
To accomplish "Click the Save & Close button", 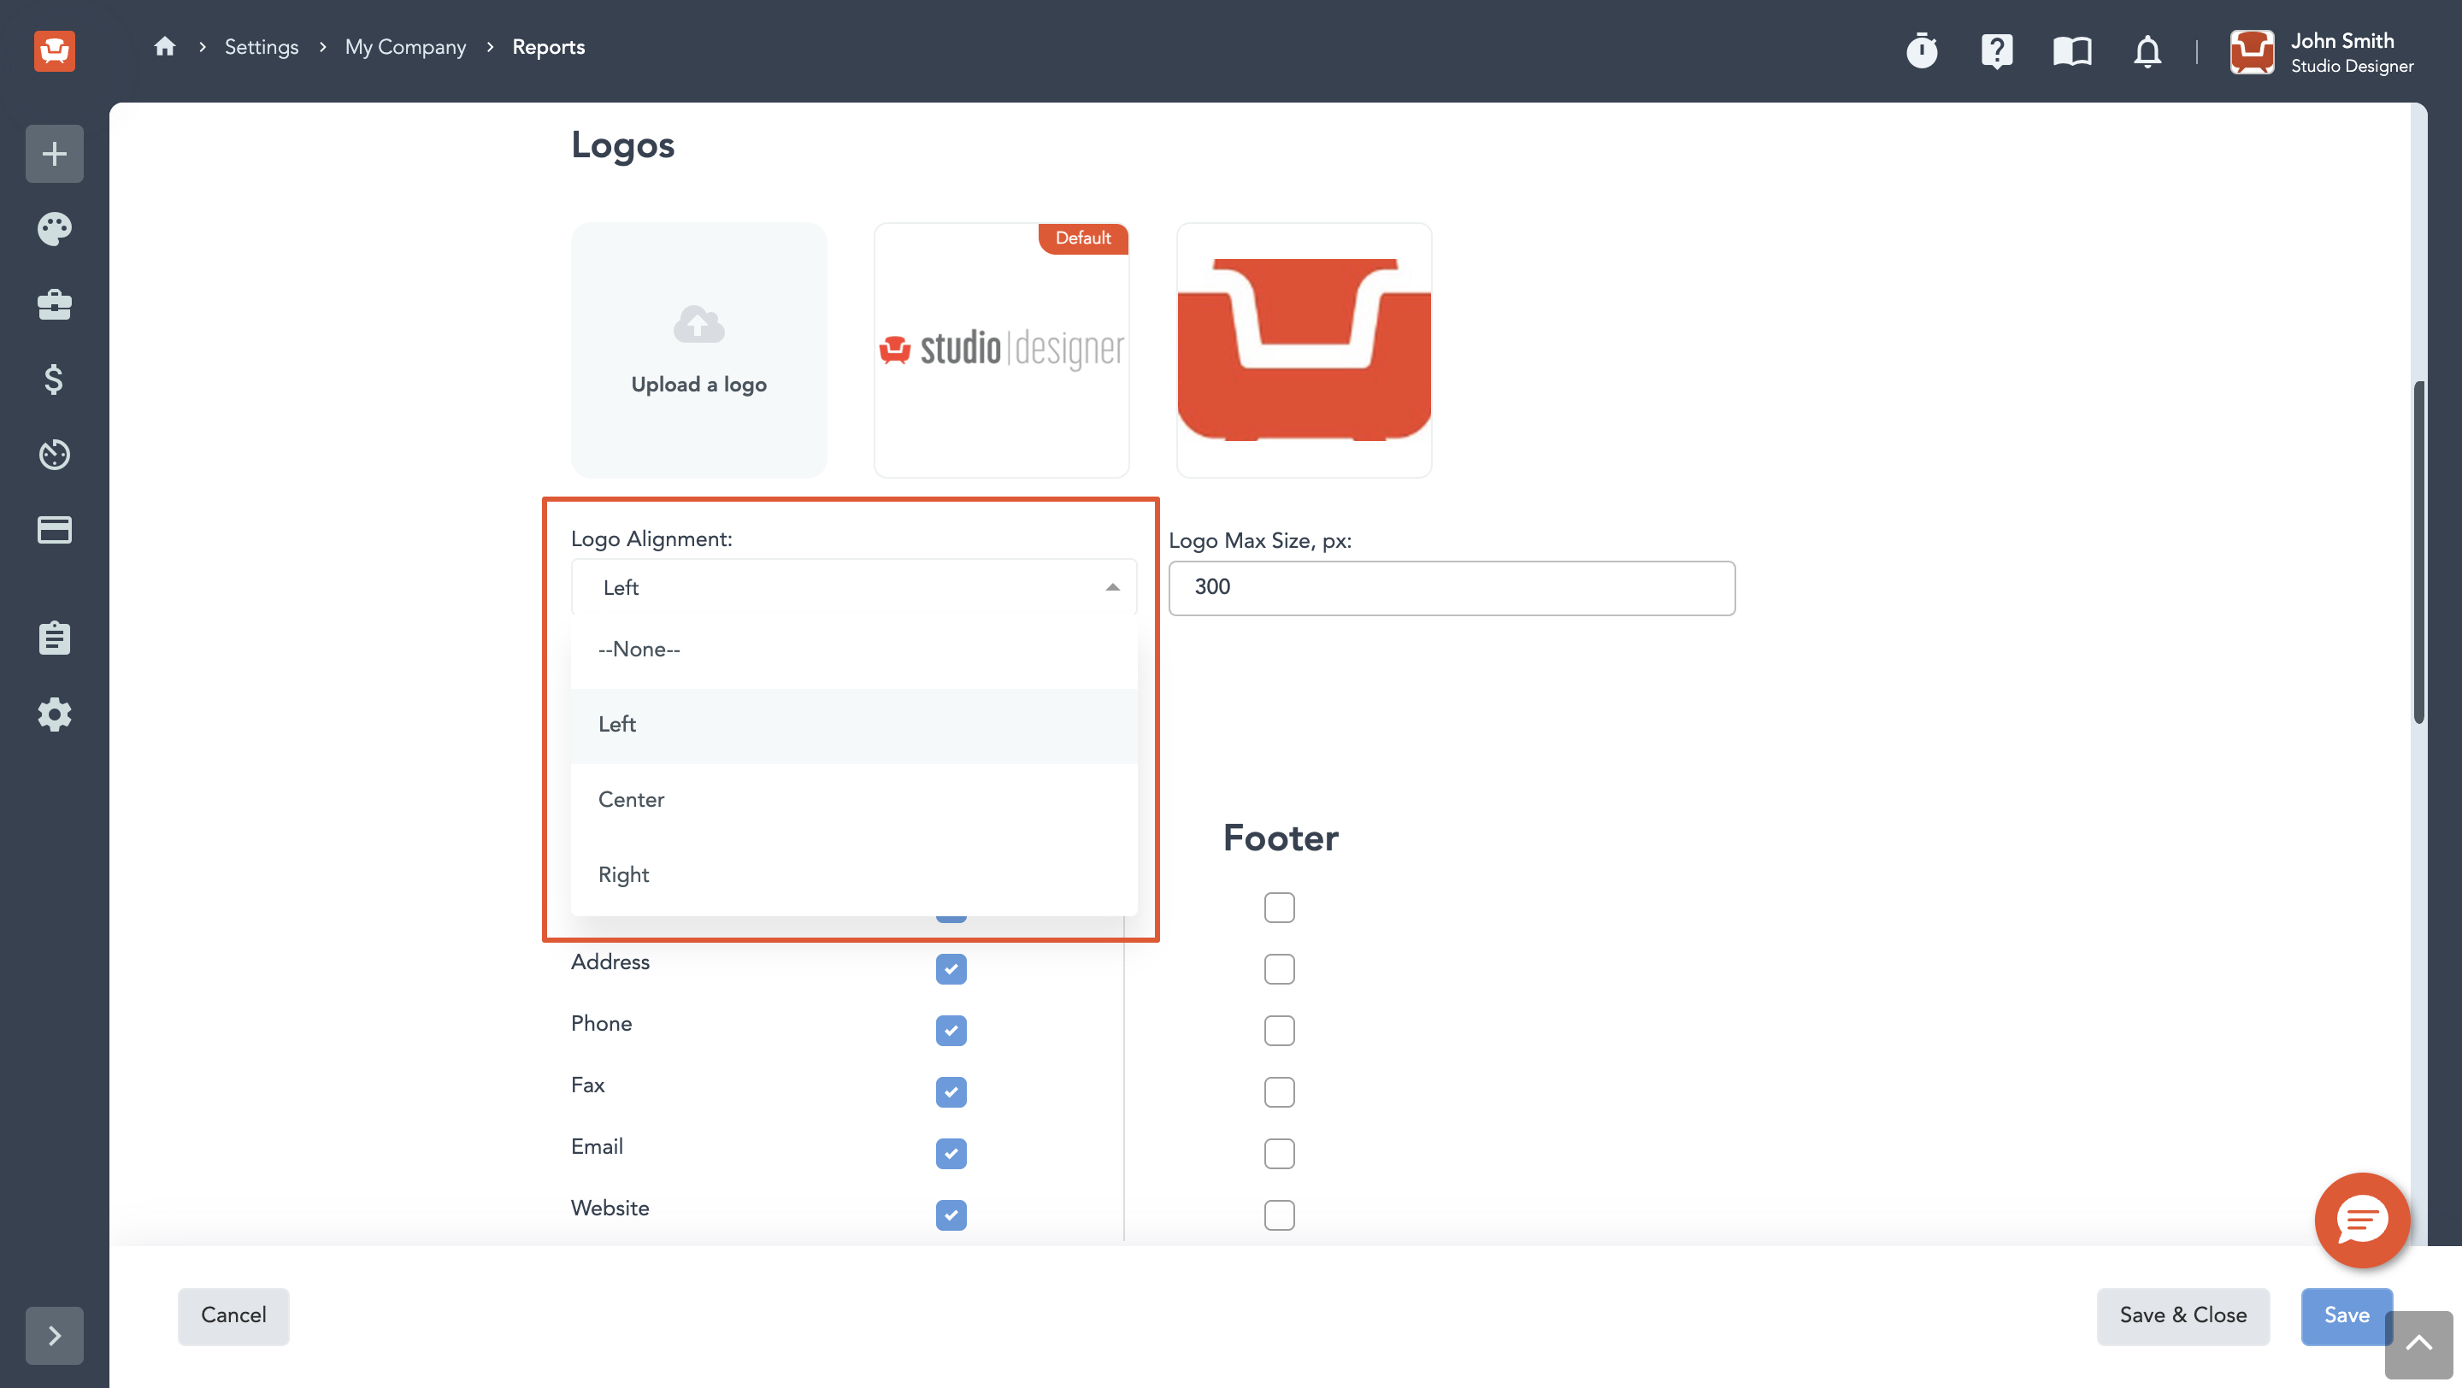I will point(2183,1316).
